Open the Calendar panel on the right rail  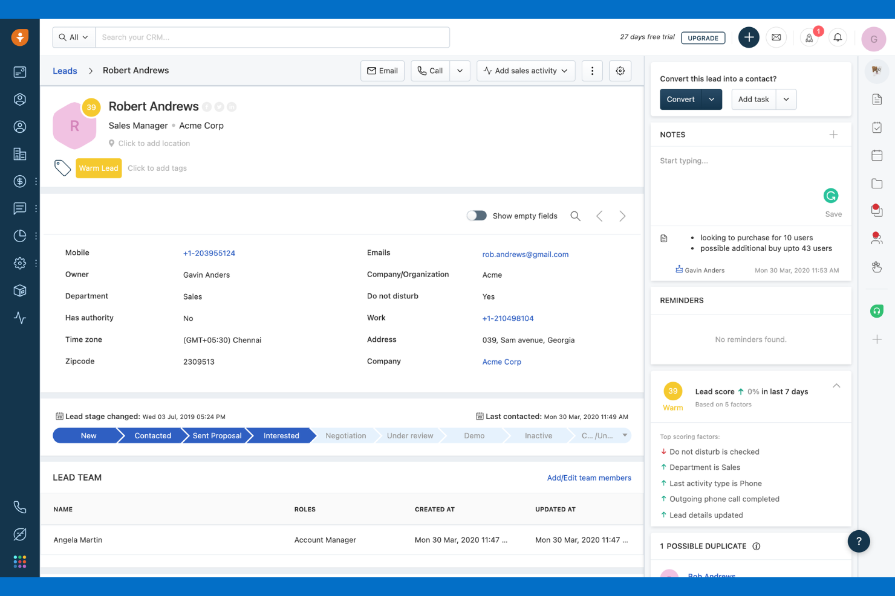877,155
